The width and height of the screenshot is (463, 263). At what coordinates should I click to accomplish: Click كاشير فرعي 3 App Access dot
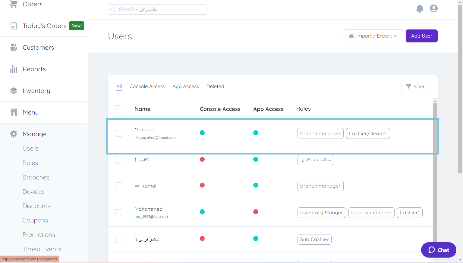coord(256,239)
